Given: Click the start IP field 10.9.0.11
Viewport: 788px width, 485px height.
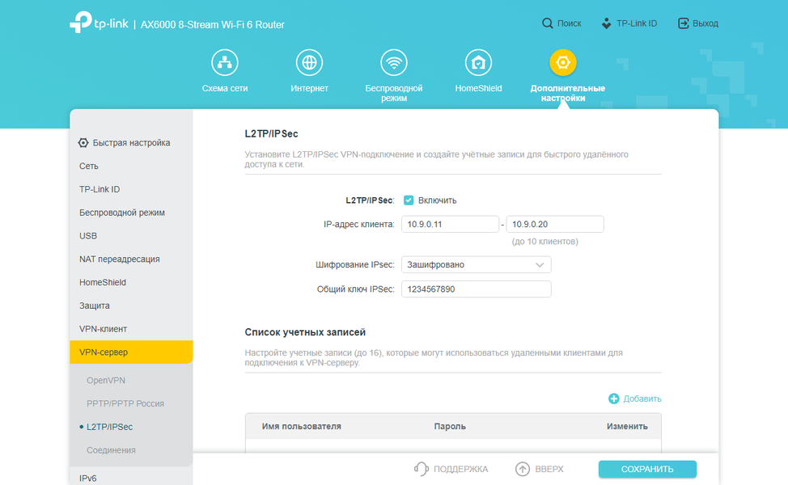Looking at the screenshot, I should coord(451,225).
